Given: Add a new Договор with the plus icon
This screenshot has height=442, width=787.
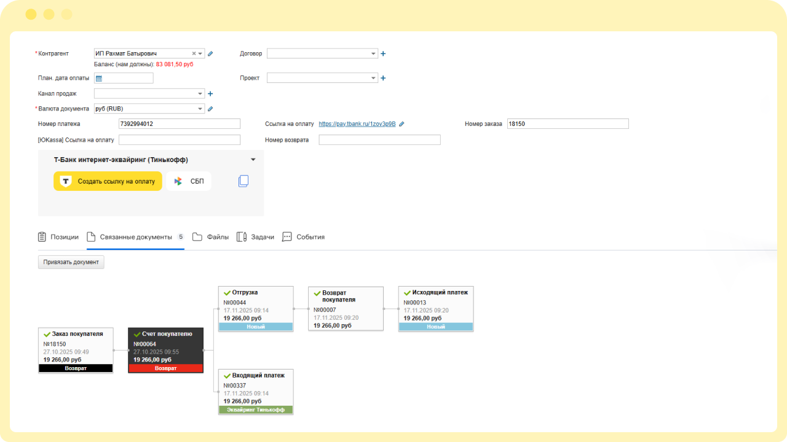Looking at the screenshot, I should [383, 53].
